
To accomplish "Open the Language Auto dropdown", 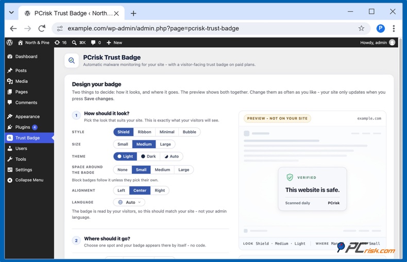I will 129,202.
